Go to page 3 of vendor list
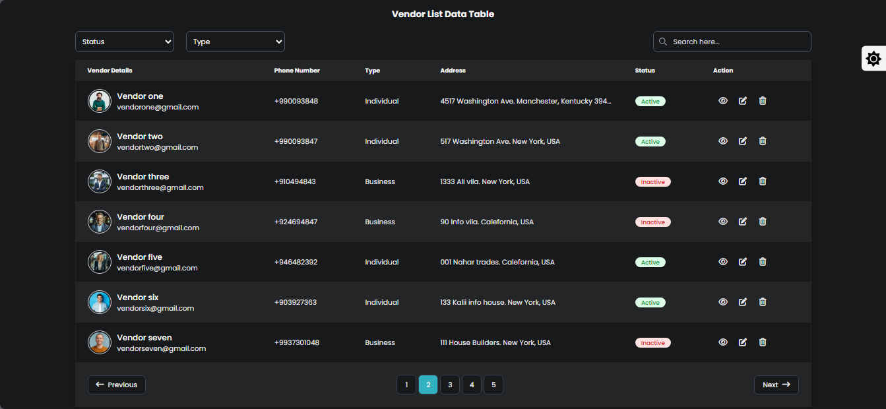This screenshot has width=886, height=409. pyautogui.click(x=450, y=385)
